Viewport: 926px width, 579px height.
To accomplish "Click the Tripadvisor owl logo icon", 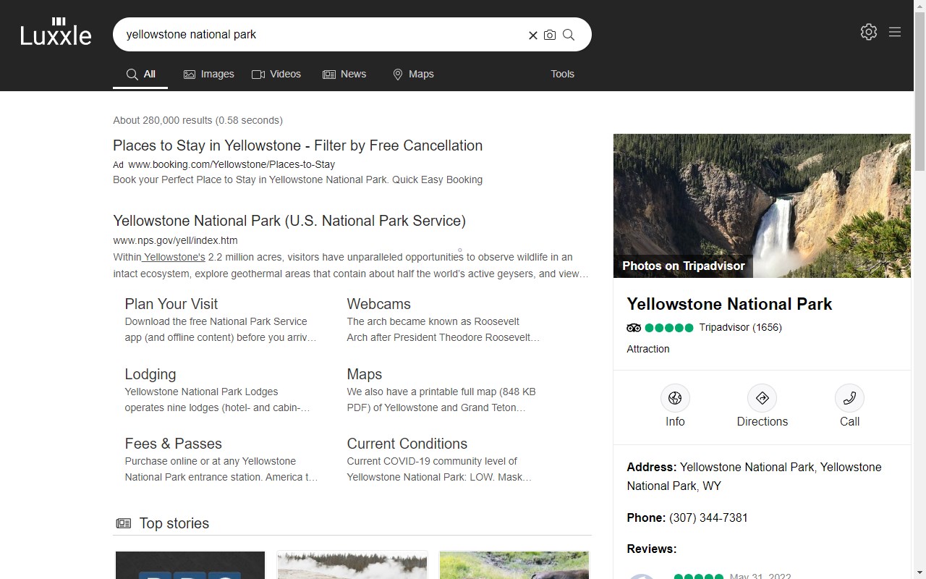I will [634, 328].
